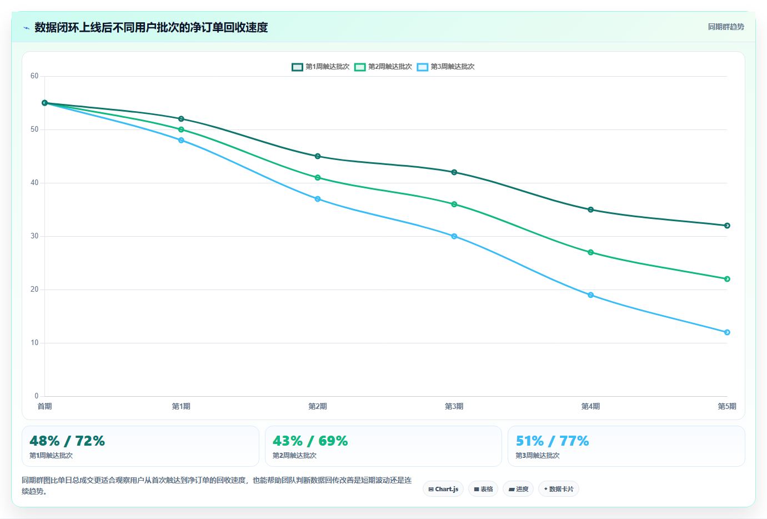The width and height of the screenshot is (767, 519).
Task: Click the 40 y-axis tick label
Action: coord(34,183)
